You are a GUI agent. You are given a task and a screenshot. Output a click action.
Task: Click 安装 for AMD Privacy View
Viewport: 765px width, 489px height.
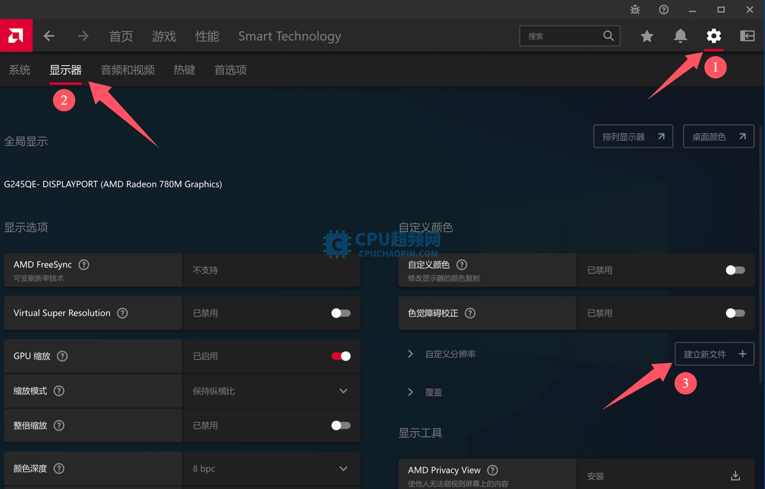click(x=596, y=476)
